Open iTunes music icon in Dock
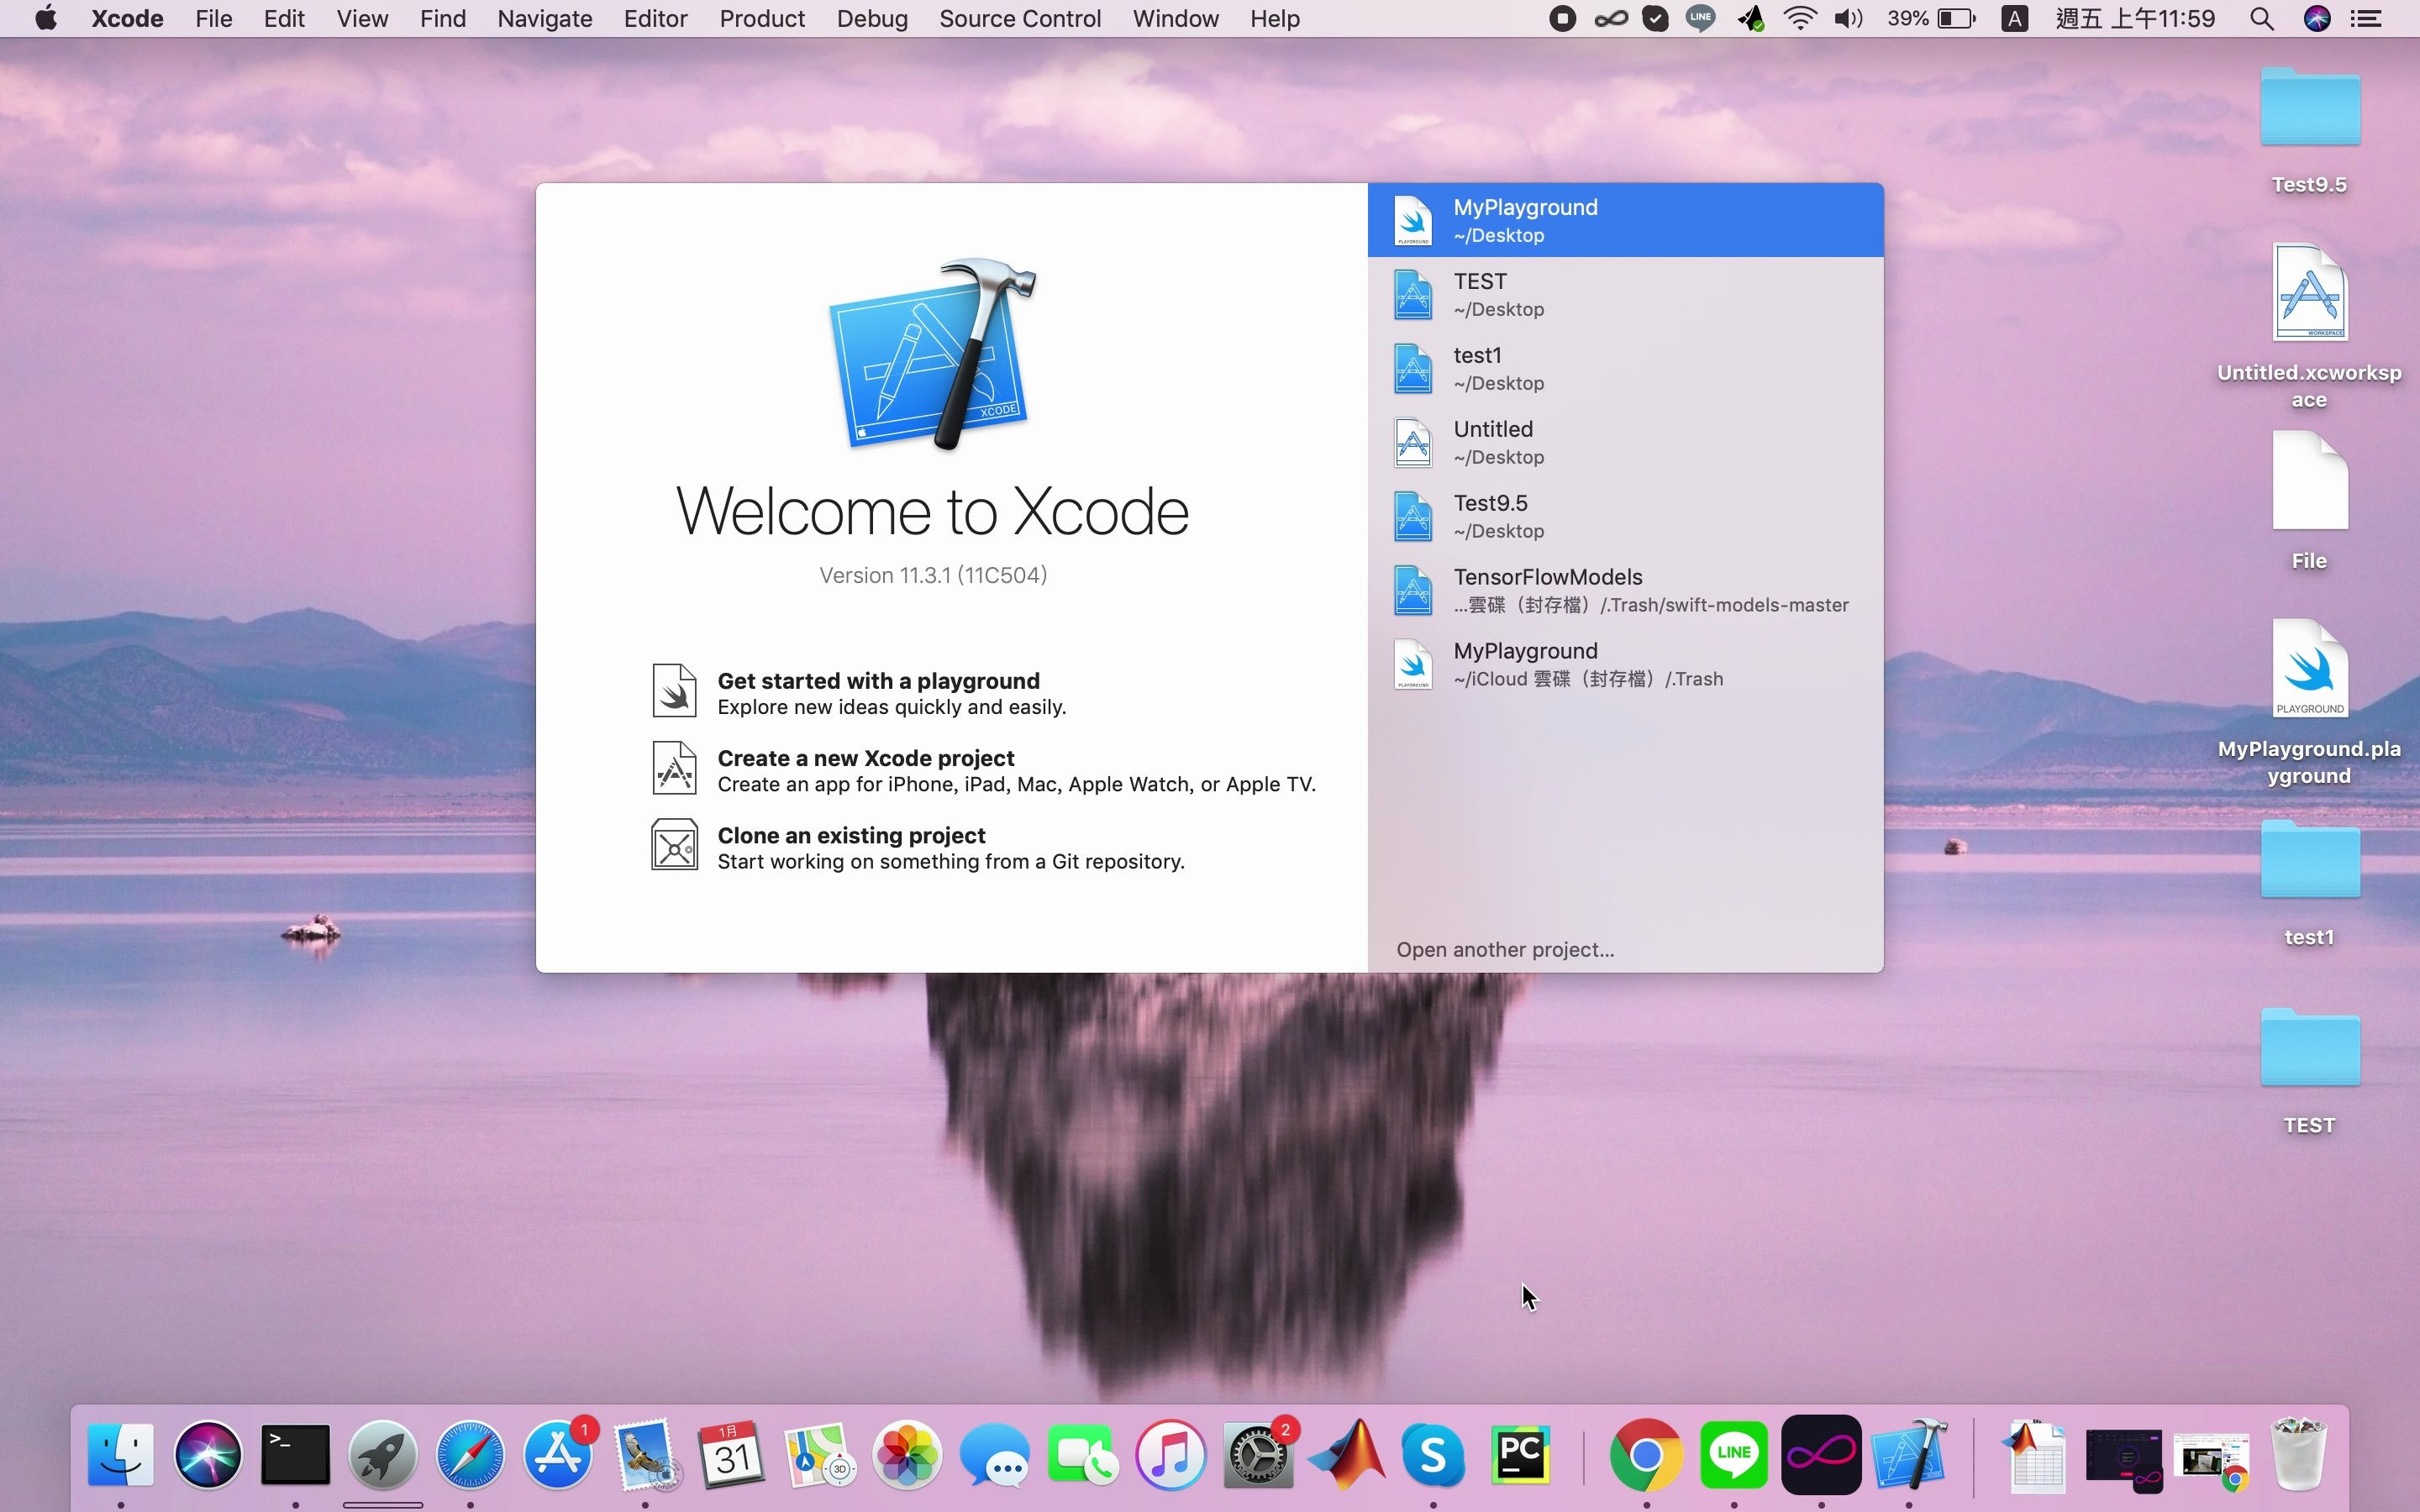Image resolution: width=2420 pixels, height=1512 pixels. tap(1170, 1454)
